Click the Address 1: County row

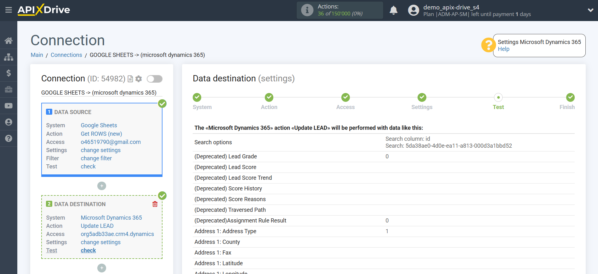384,242
